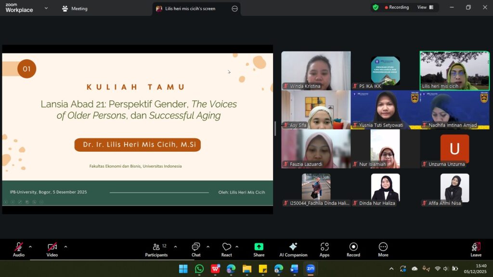Open WhatsApp from the taskbar
Image resolution: width=493 pixels, height=277 pixels.
(x=199, y=269)
